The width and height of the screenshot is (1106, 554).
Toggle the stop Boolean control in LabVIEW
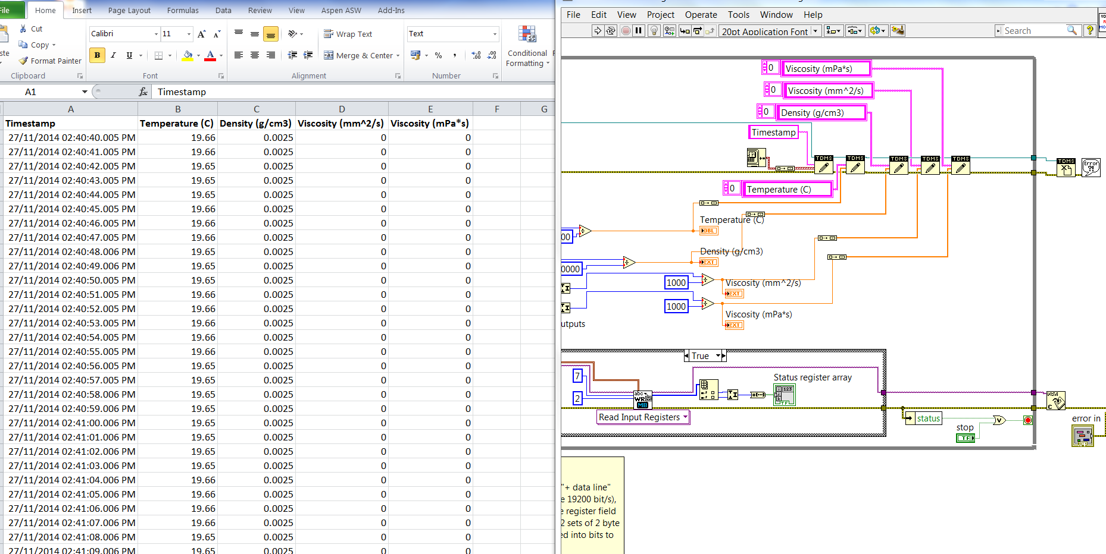pyautogui.click(x=965, y=438)
